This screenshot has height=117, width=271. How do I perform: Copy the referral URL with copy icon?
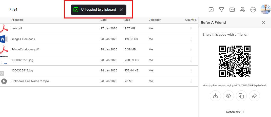point(241,96)
